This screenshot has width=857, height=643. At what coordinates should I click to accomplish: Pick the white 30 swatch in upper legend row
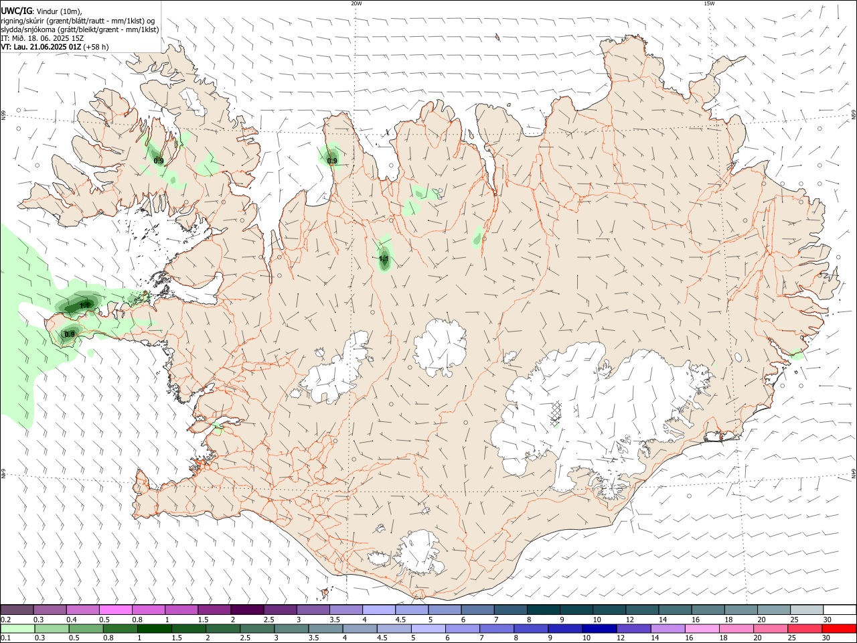(839, 610)
